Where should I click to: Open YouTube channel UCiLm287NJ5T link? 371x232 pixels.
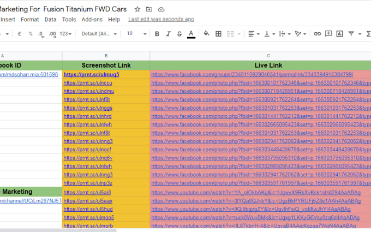(31, 201)
